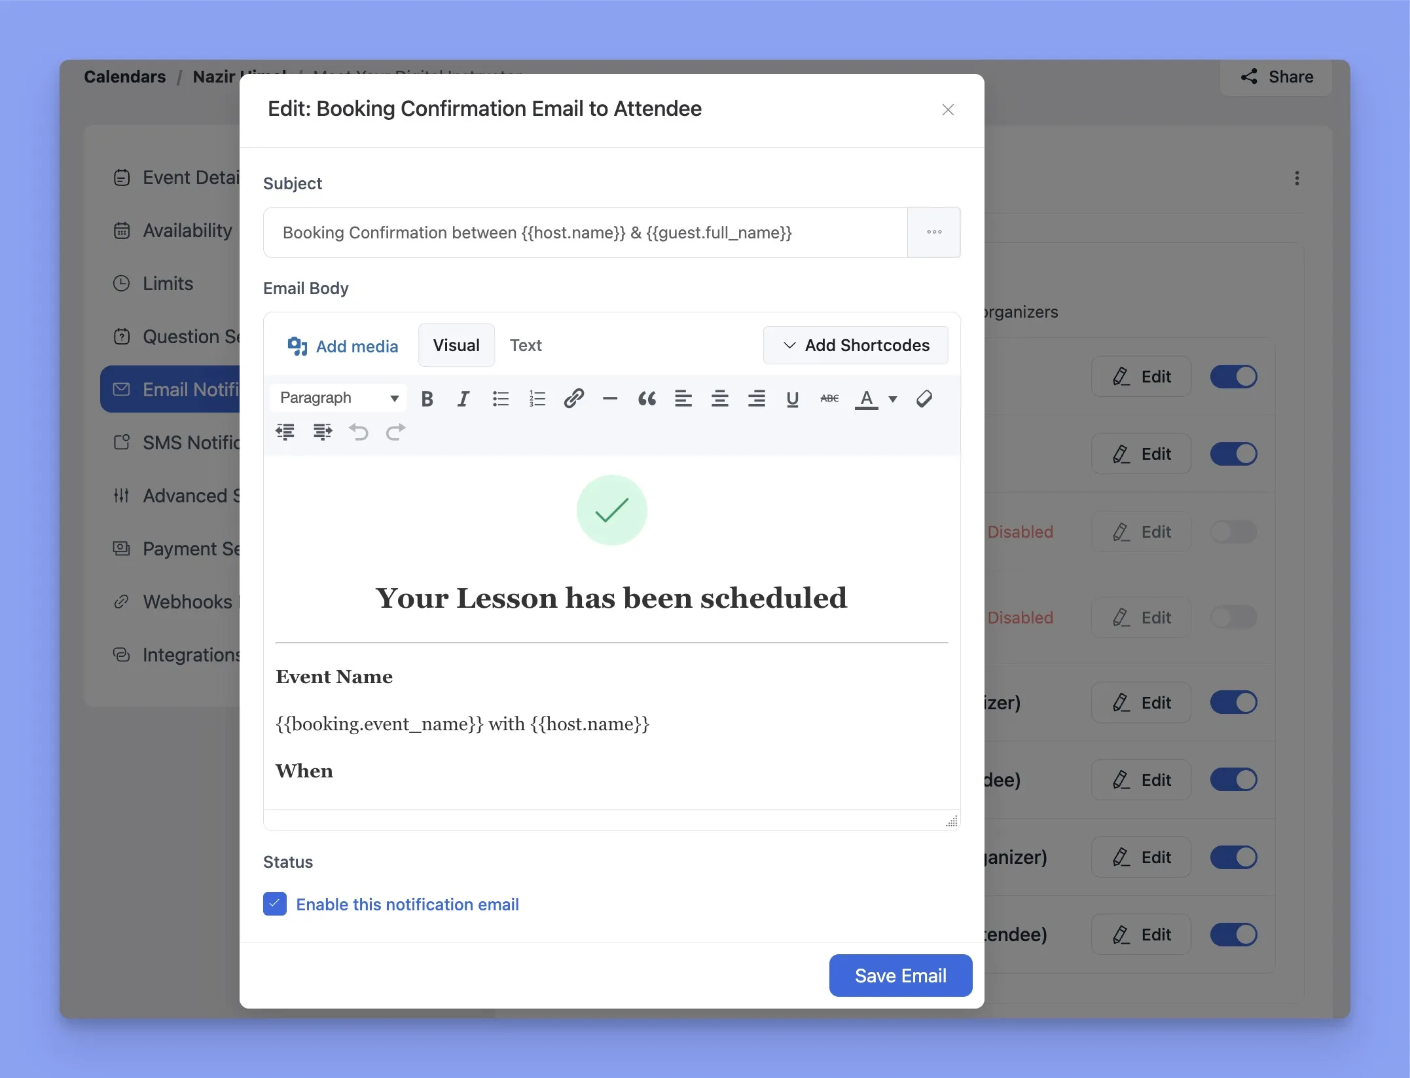
Task: Click the bold formatting icon
Action: click(427, 399)
